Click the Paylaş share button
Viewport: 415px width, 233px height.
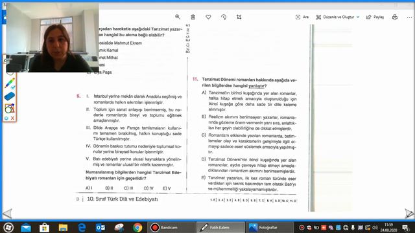[375, 17]
